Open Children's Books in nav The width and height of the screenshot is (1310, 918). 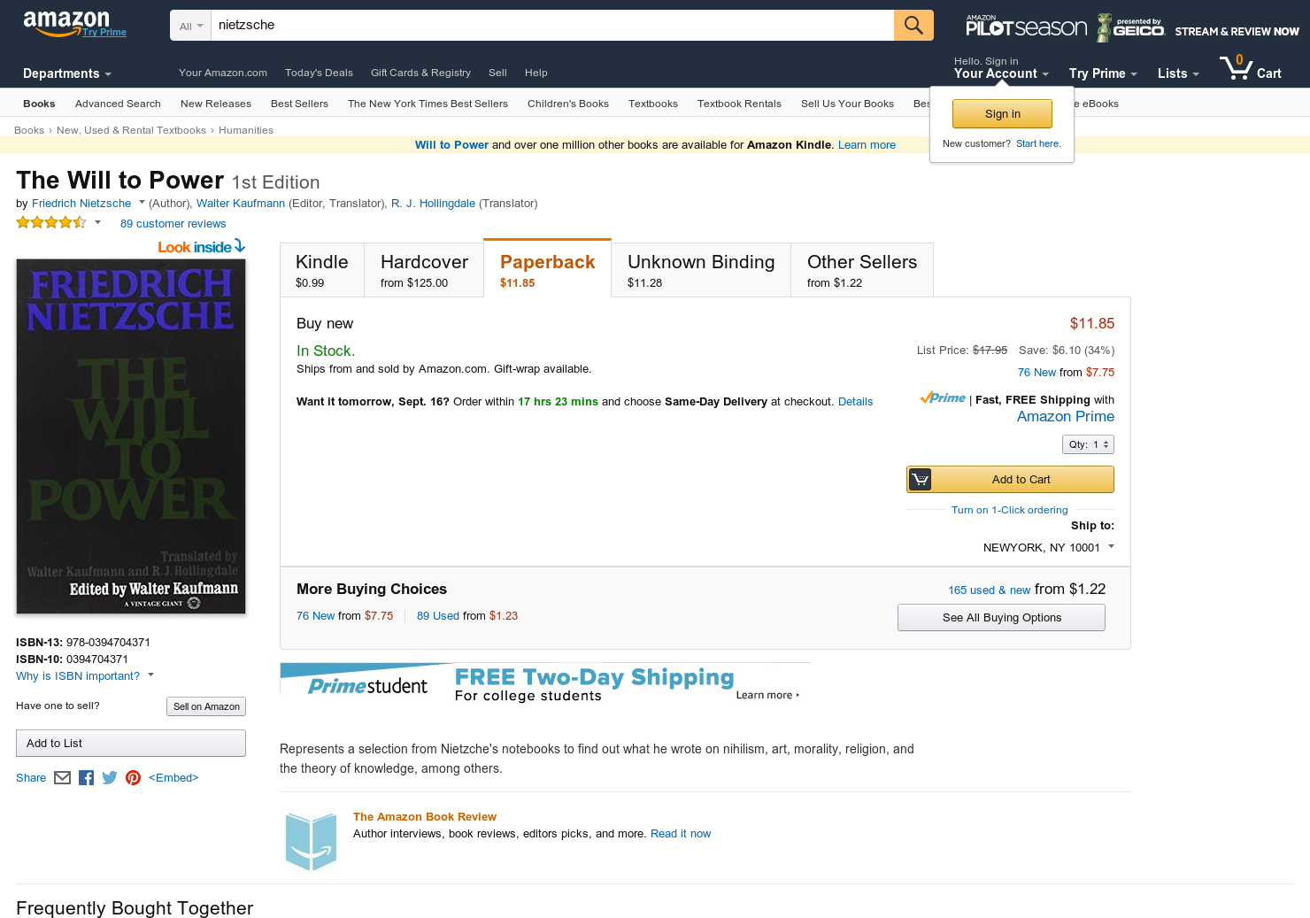[x=568, y=104]
